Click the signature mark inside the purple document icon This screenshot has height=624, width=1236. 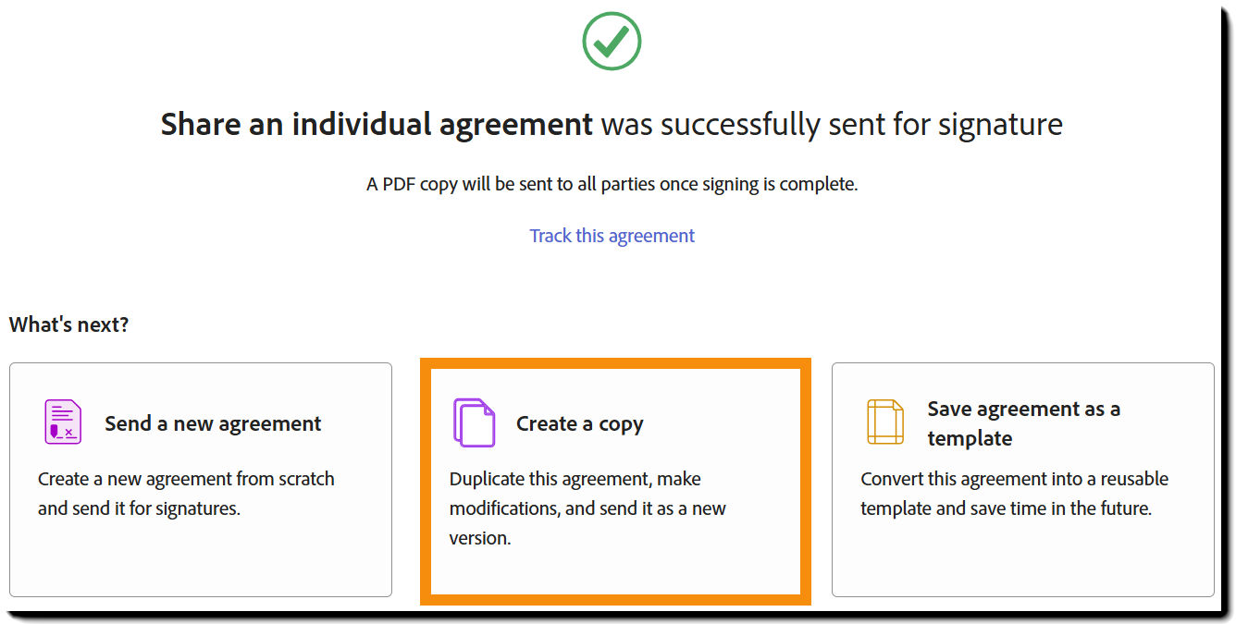61,430
